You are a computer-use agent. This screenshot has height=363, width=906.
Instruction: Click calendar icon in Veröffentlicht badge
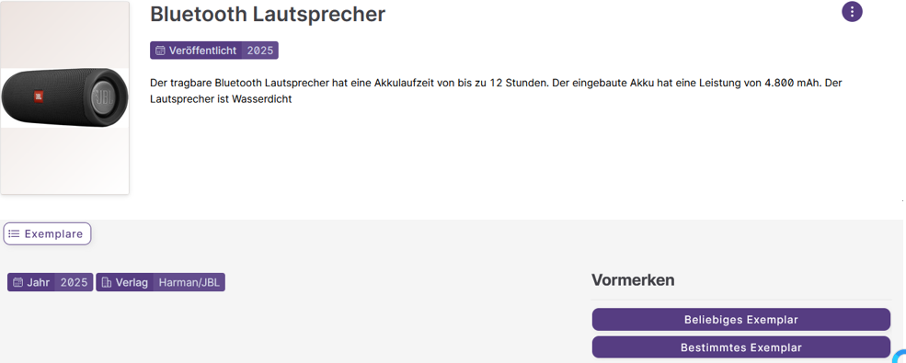[x=160, y=51]
